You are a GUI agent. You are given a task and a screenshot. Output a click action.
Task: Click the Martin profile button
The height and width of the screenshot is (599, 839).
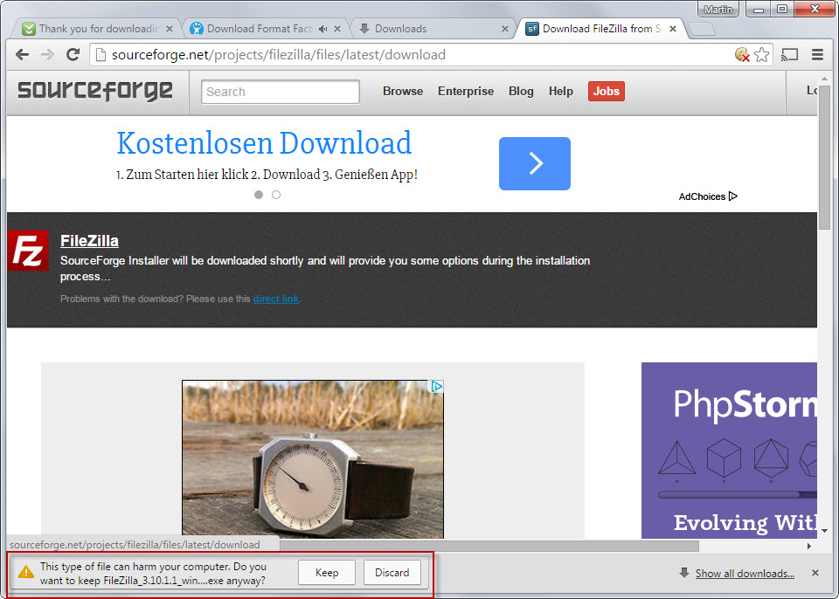coord(718,9)
